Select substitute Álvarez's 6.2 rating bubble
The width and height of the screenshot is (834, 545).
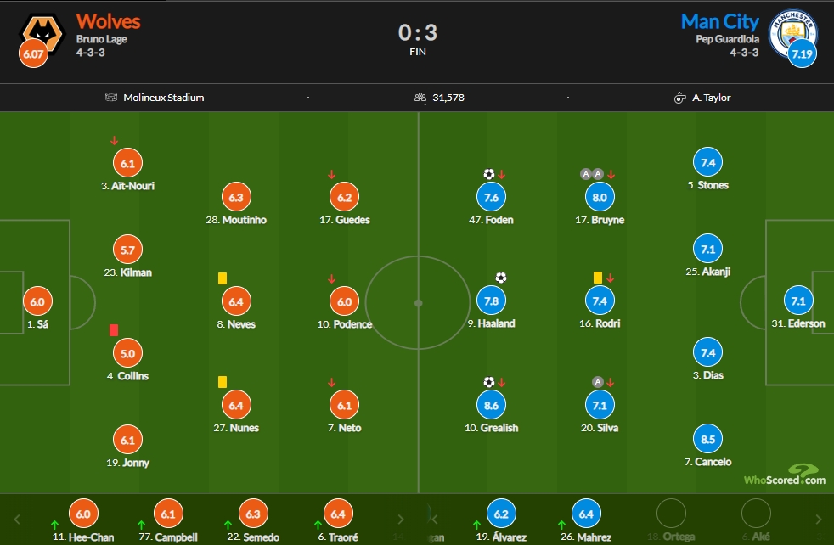click(501, 514)
